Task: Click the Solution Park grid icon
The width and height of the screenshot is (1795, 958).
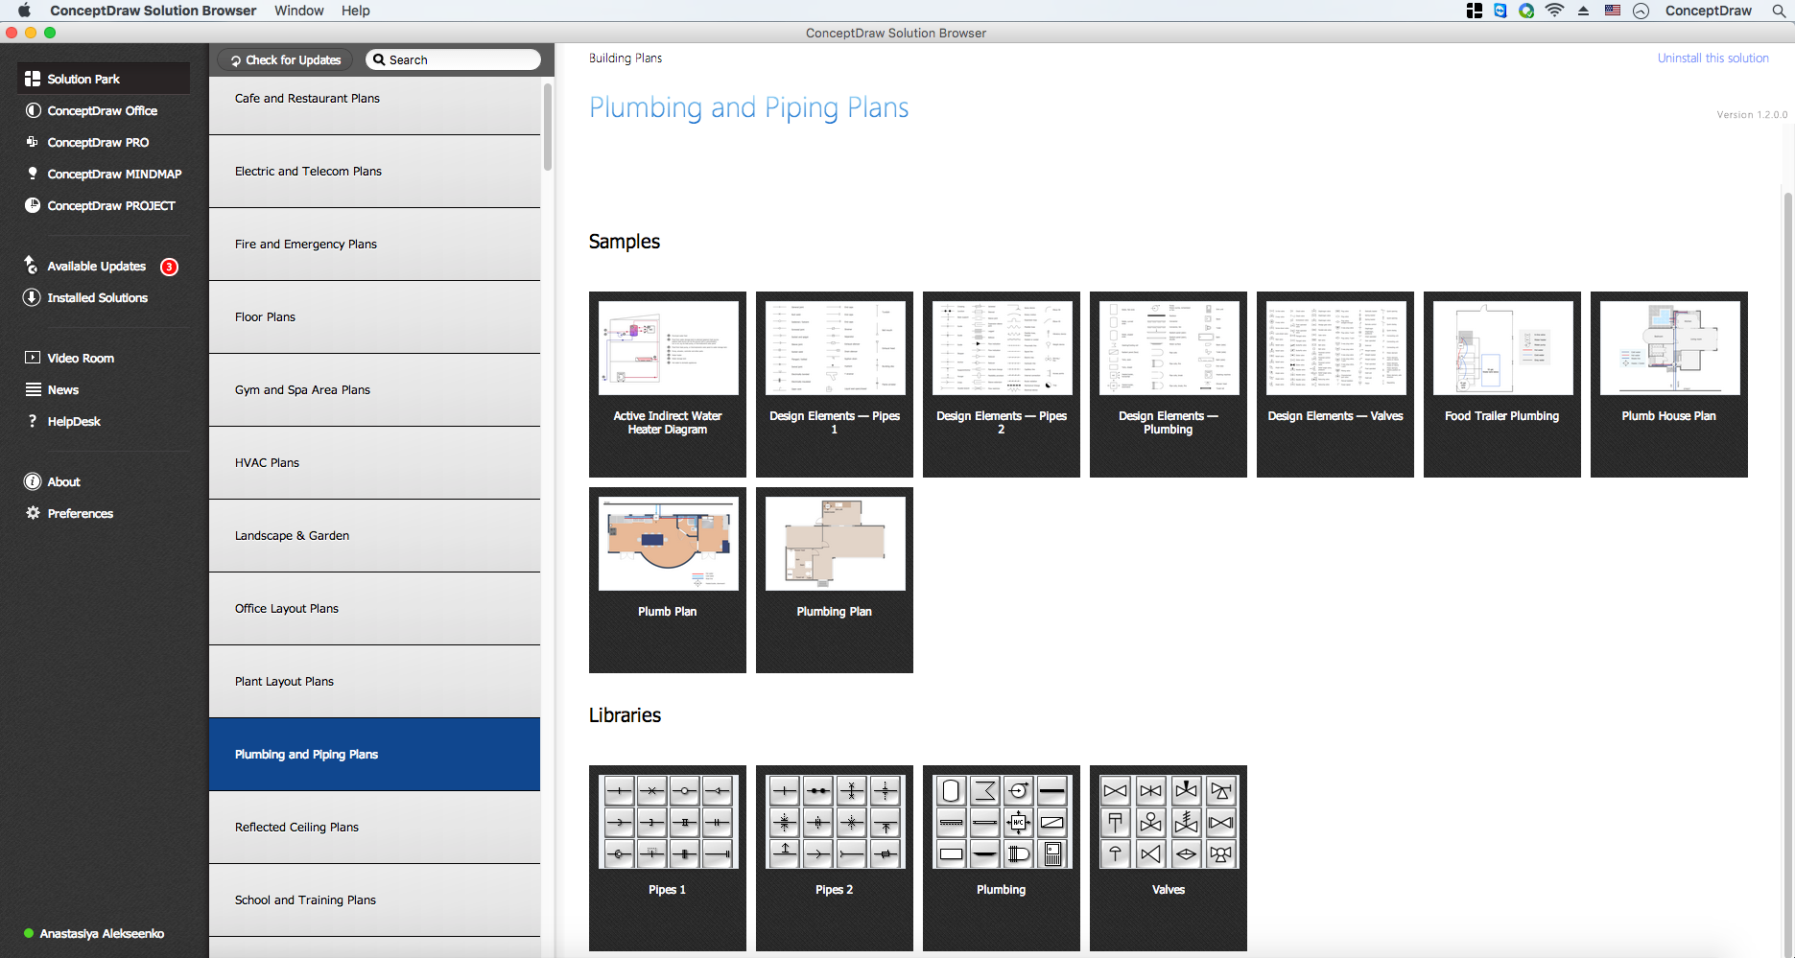Action: pos(33,79)
